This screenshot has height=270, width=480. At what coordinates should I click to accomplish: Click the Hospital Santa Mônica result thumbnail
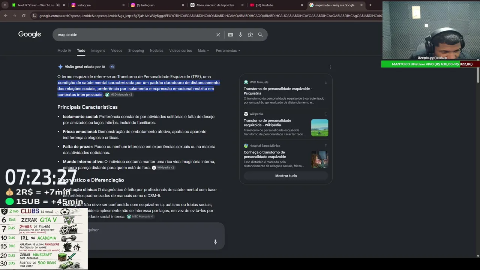point(319,159)
